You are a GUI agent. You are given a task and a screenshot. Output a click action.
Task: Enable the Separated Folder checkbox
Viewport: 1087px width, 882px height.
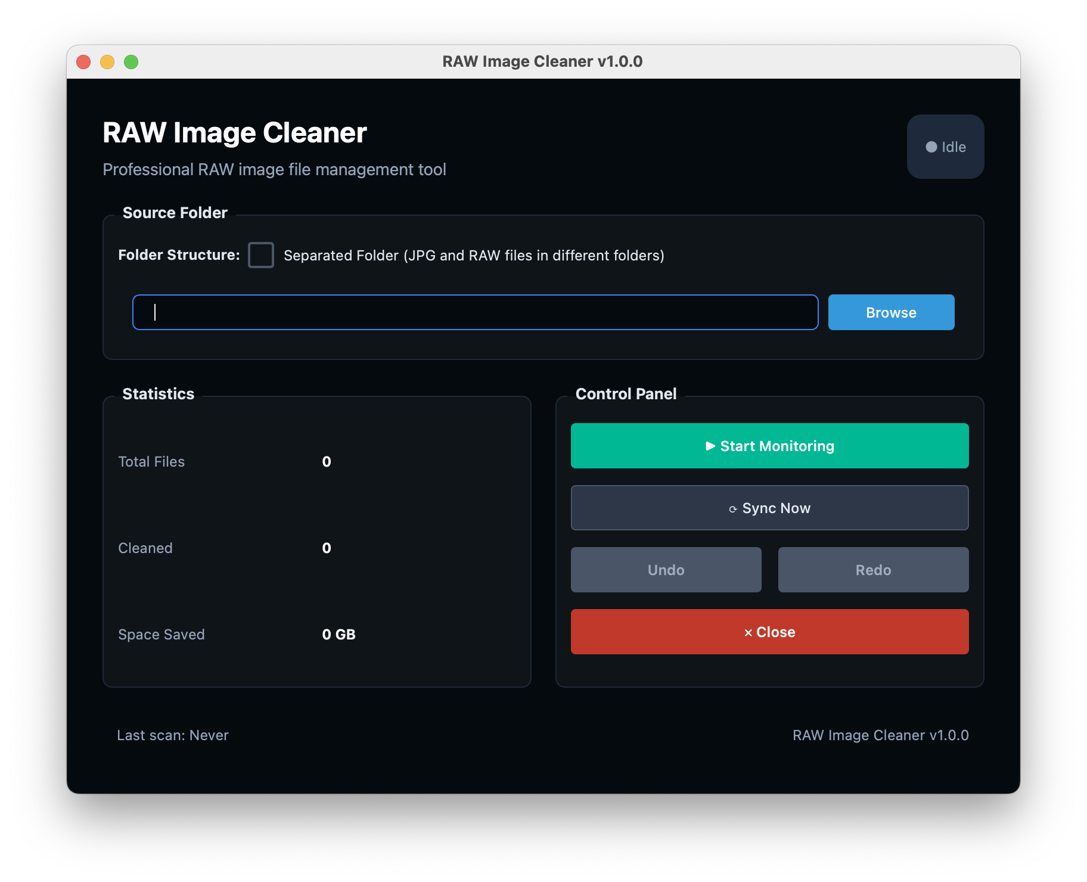pos(261,255)
